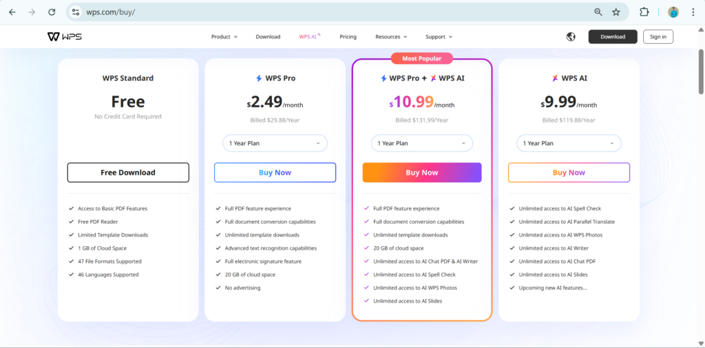The height and width of the screenshot is (348, 705).
Task: Open the browser extensions puzzle icon
Action: [x=644, y=12]
